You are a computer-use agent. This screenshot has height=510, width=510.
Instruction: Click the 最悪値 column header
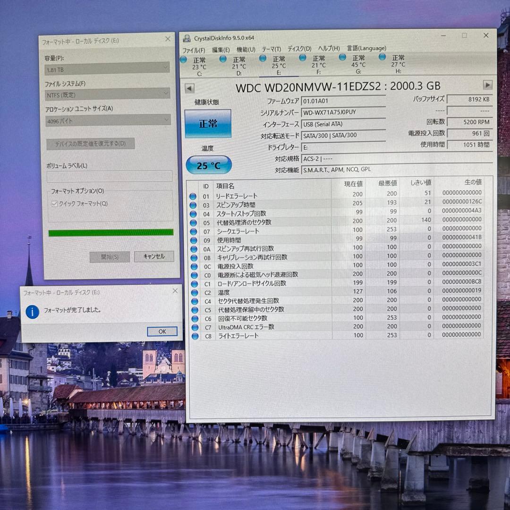point(387,183)
